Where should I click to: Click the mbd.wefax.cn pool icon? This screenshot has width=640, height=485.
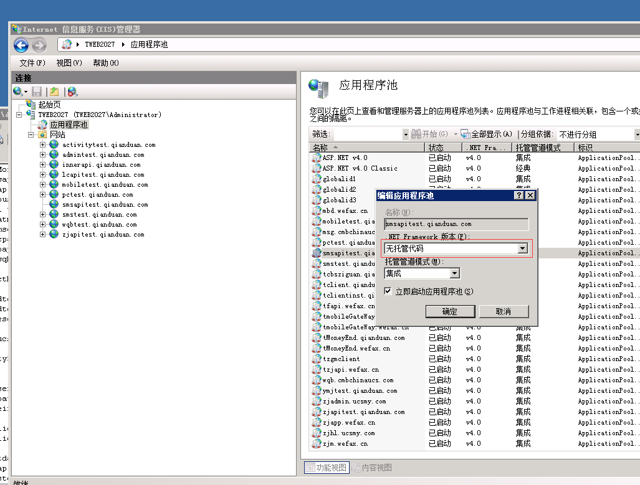(x=317, y=210)
